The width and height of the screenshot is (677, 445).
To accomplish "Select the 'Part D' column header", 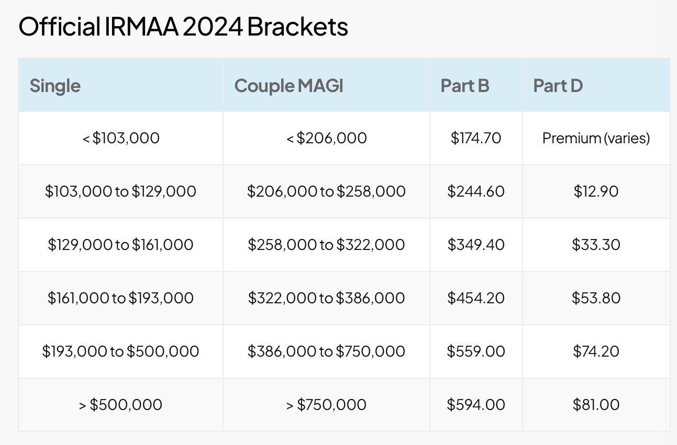I will point(558,85).
